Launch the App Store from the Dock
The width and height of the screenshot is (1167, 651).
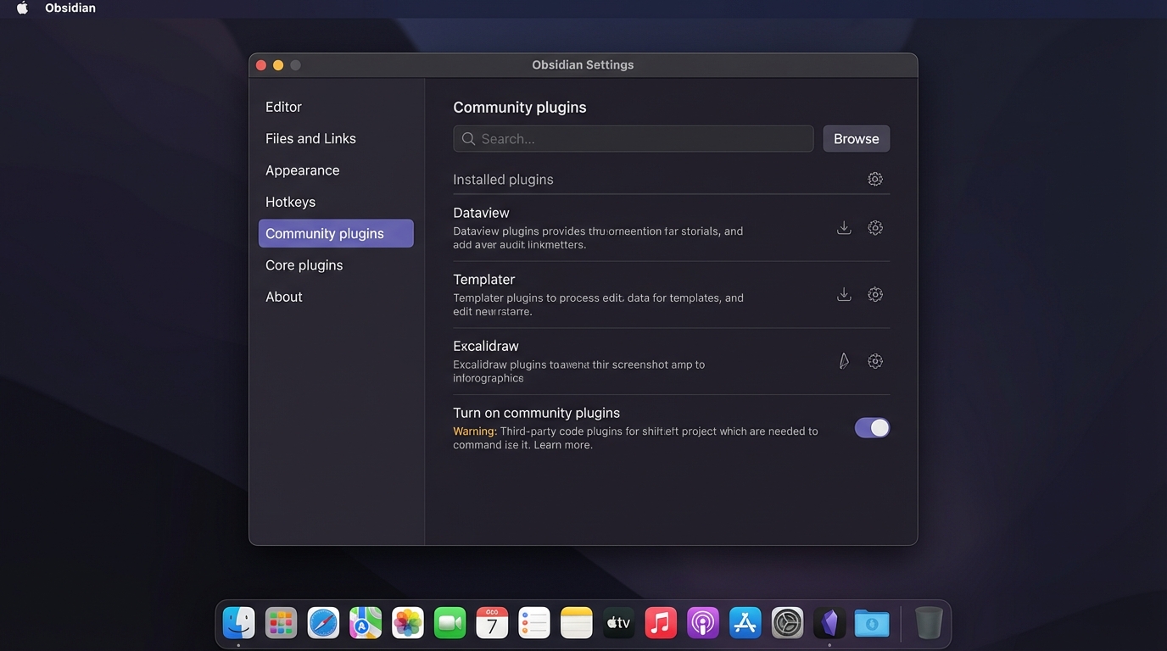pos(745,622)
